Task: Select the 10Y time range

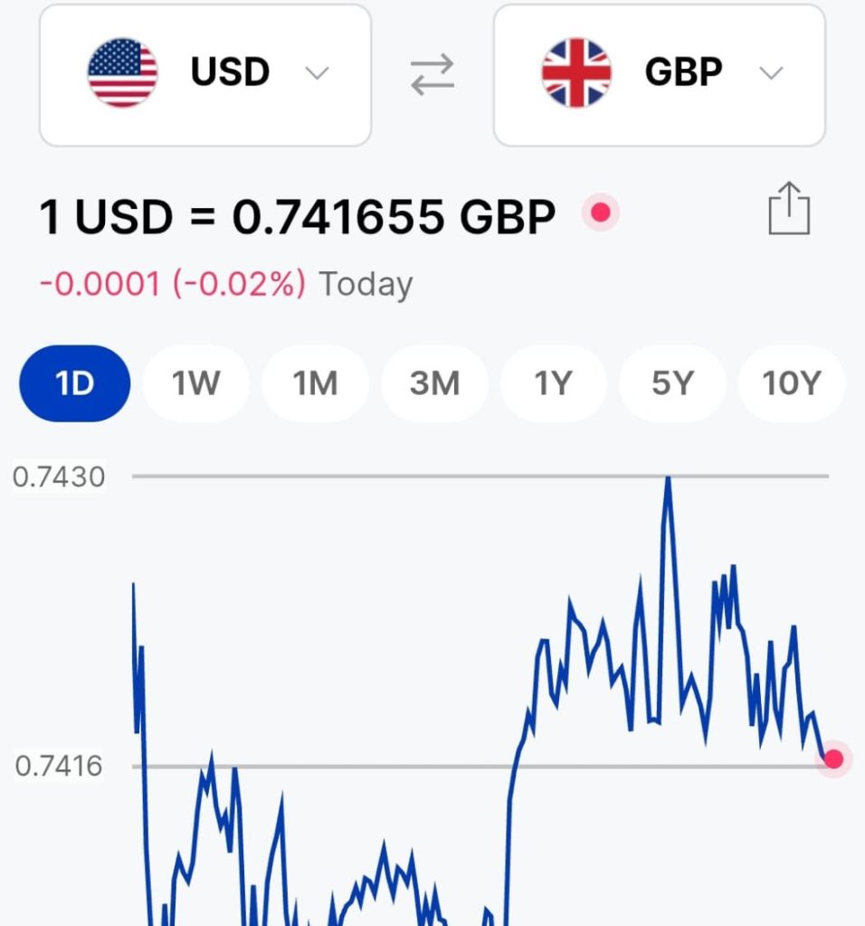Action: click(792, 383)
